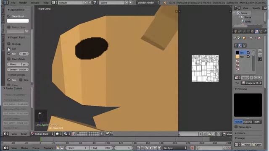Click the Open image button
Image resolution: width=269 pixels, height=151 pixels.
point(257,145)
